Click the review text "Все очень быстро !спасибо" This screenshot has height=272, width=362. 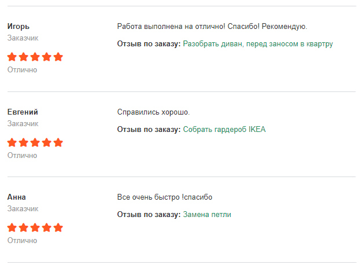[x=165, y=197]
